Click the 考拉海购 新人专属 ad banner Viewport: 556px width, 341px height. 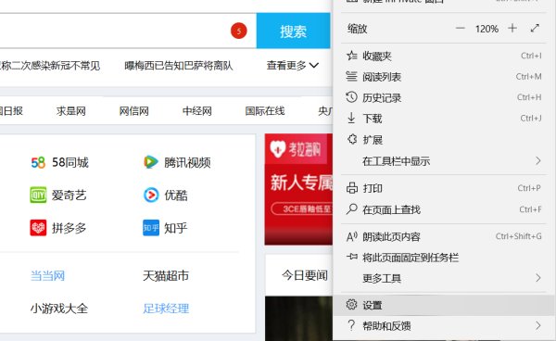[x=298, y=189]
